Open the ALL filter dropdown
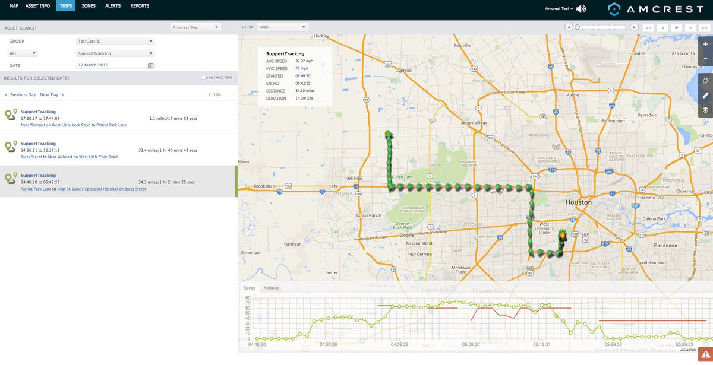This screenshot has height=365, width=713. click(23, 53)
